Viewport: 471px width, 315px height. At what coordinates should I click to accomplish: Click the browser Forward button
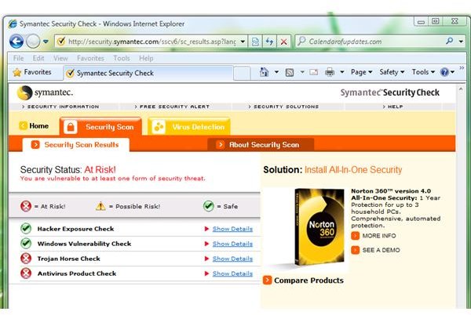[32, 41]
